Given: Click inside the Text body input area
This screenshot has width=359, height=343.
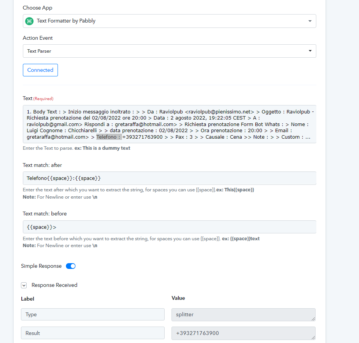Looking at the screenshot, I should point(170,124).
